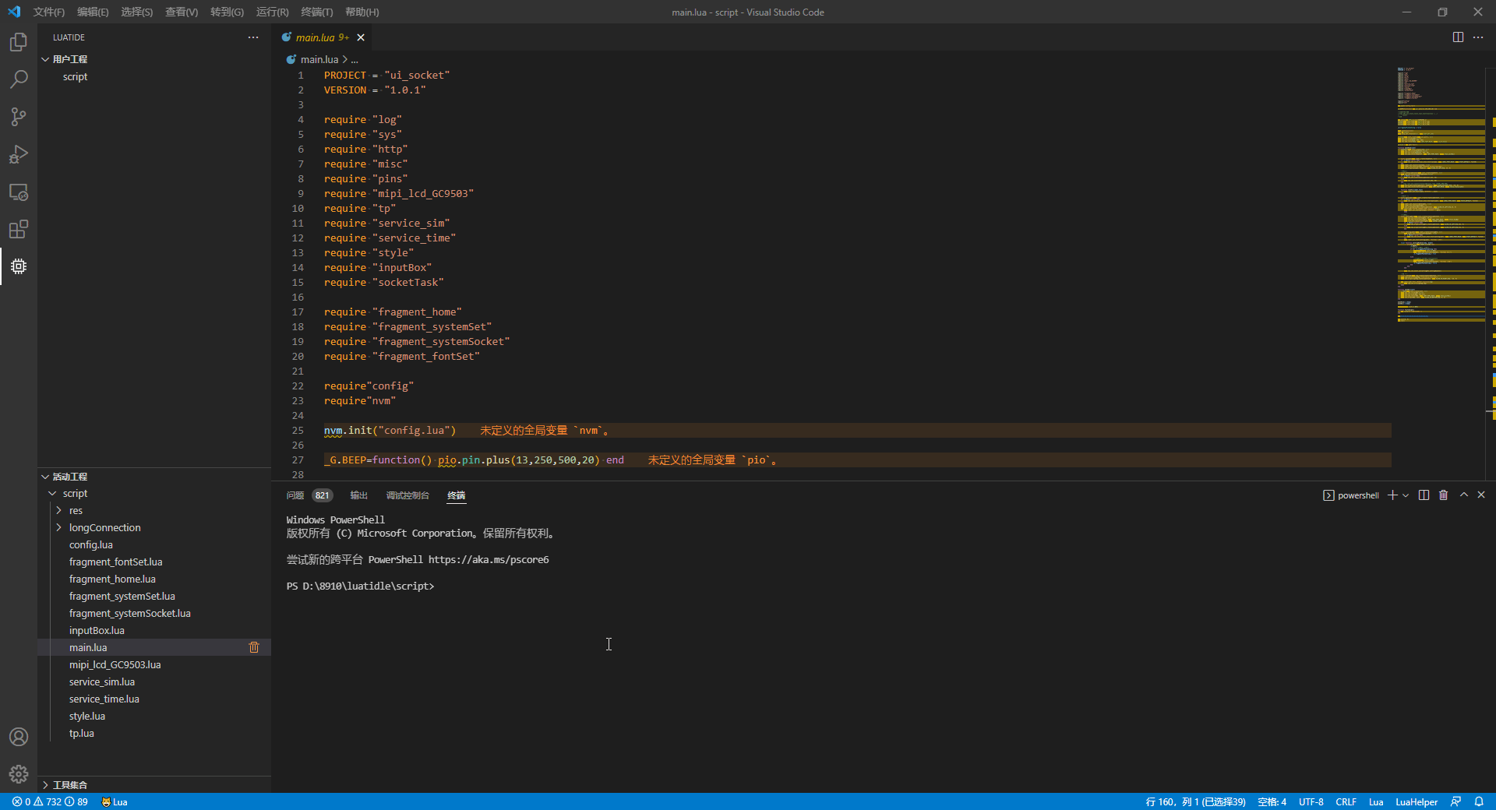The image size is (1496, 810).
Task: Open Run and Debug view
Action: [19, 154]
